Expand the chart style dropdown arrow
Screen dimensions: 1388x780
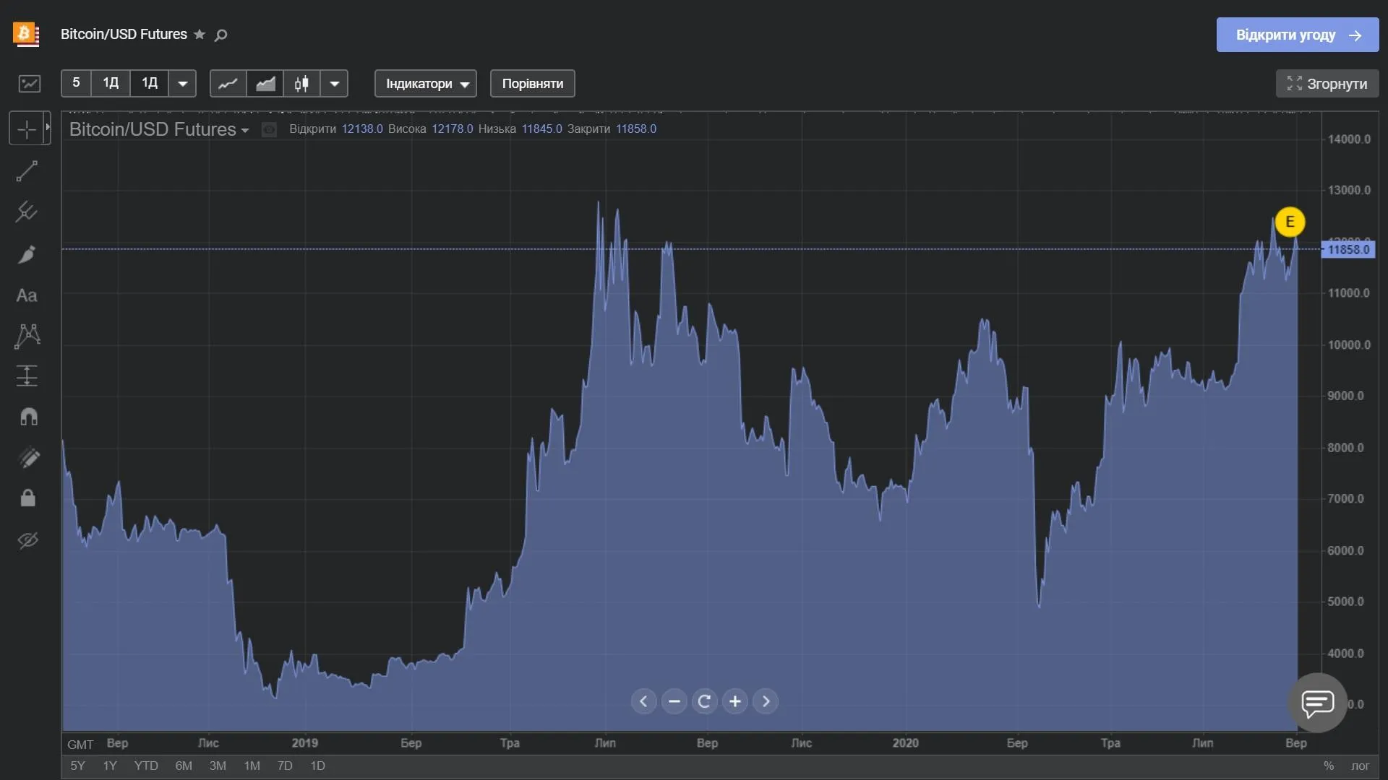334,84
